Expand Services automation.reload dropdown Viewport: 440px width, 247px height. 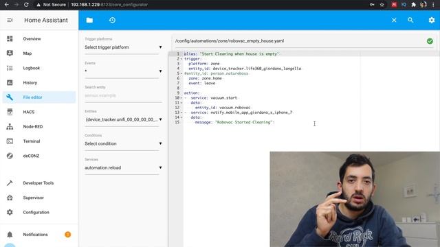coord(123,167)
